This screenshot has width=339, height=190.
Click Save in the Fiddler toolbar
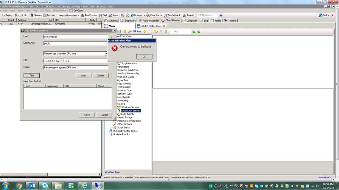[113, 15]
